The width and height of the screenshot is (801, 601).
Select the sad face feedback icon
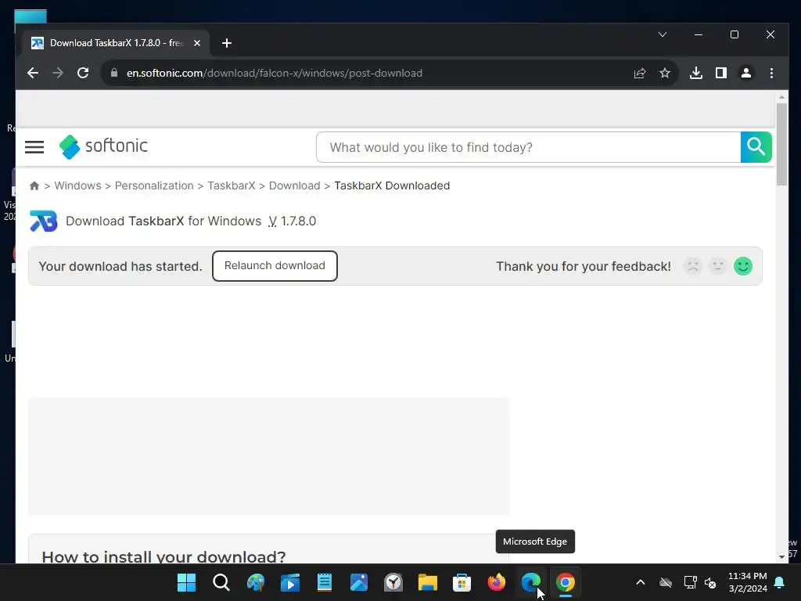693,266
